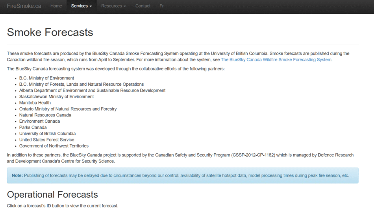Go to the Home page
The height and width of the screenshot is (210, 374).
click(56, 6)
